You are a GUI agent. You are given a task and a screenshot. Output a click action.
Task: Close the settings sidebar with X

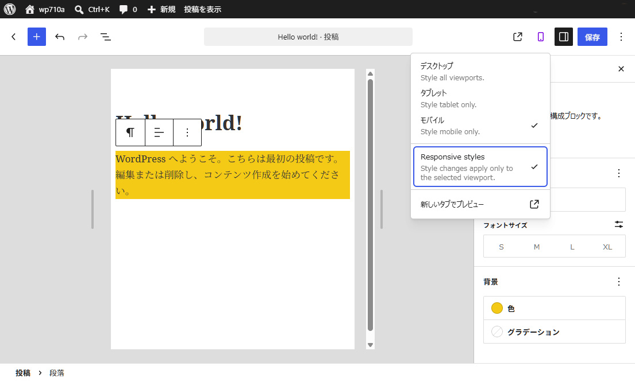pos(621,69)
